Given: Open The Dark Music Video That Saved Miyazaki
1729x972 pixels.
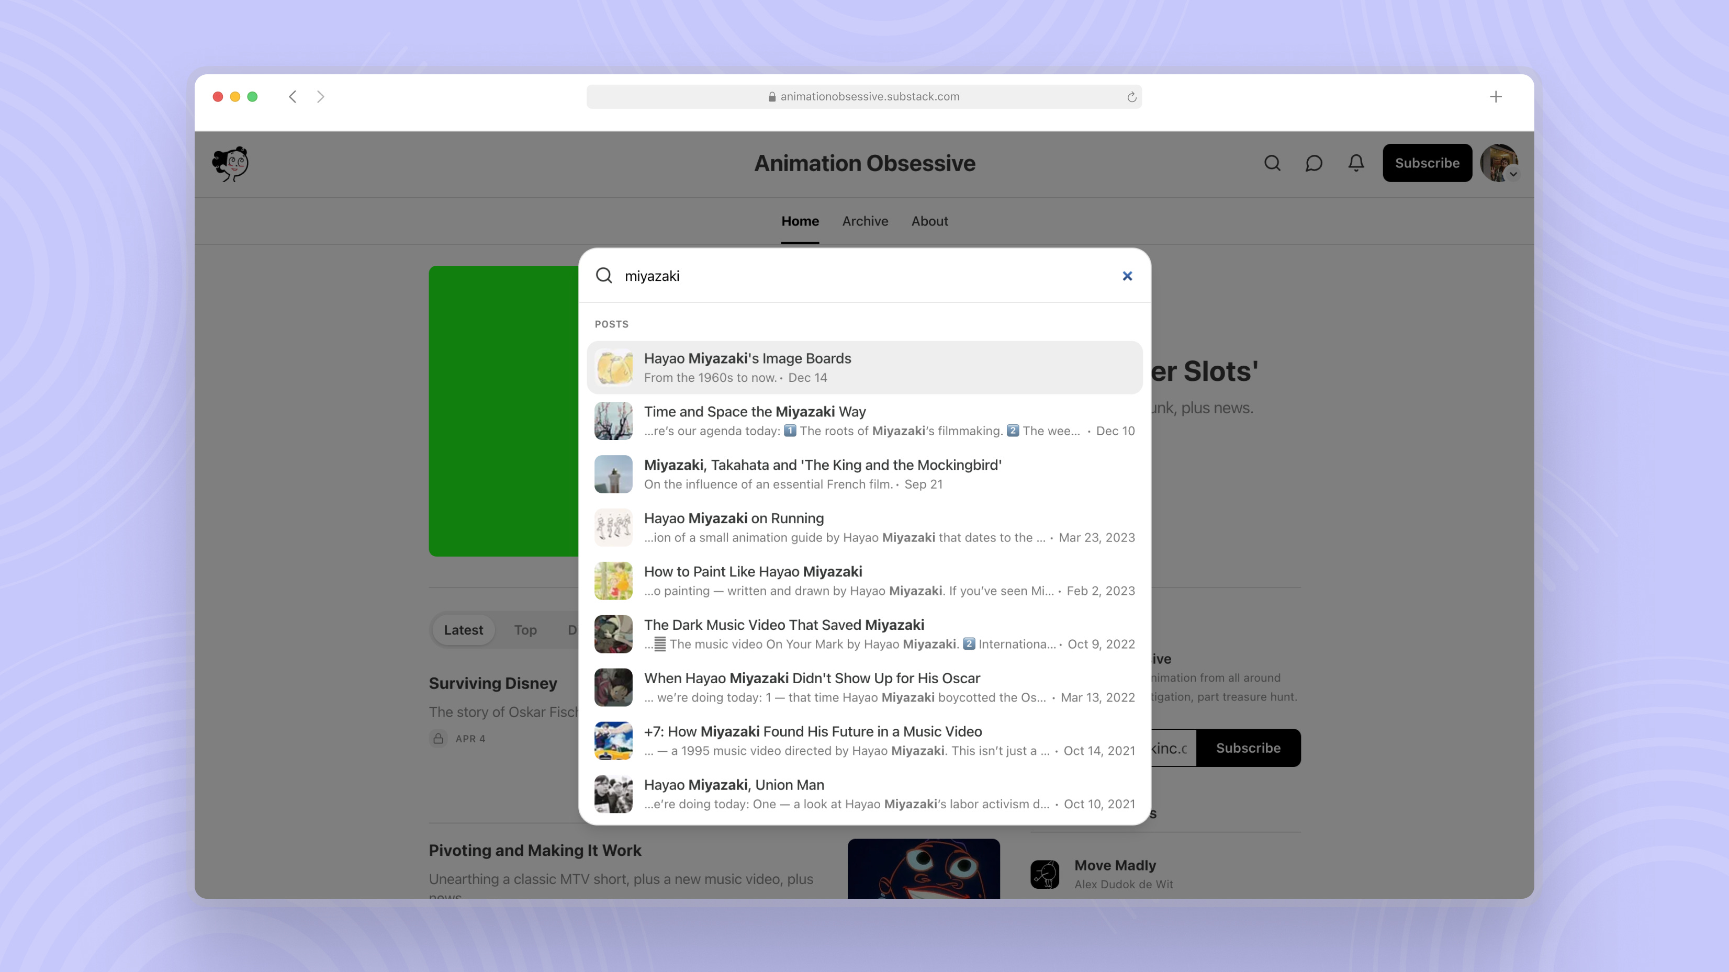Looking at the screenshot, I should click(865, 634).
